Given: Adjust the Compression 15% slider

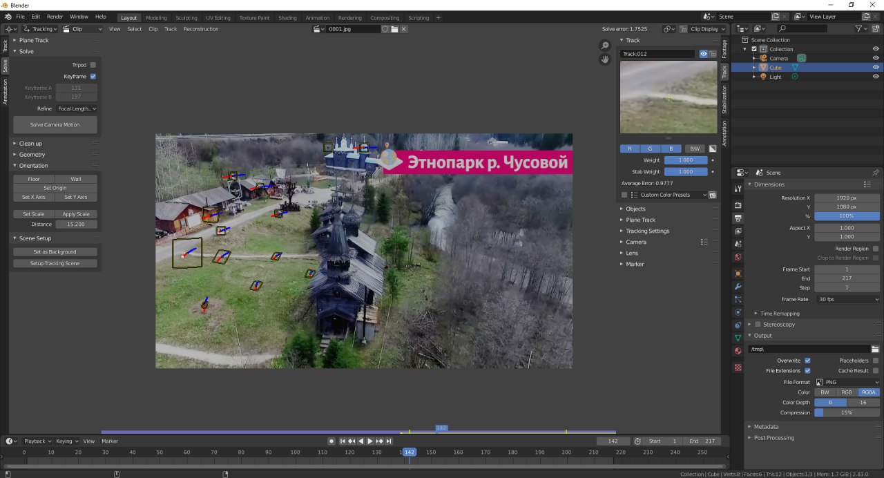Looking at the screenshot, I should pos(847,412).
